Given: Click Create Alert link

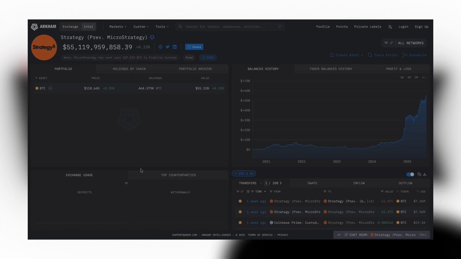Looking at the screenshot, I should click(x=346, y=55).
